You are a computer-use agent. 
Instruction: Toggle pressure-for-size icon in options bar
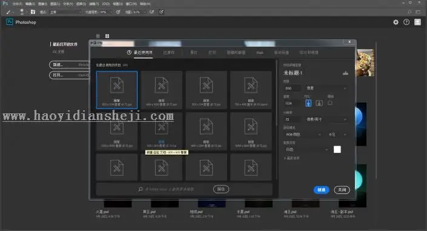coord(162,12)
